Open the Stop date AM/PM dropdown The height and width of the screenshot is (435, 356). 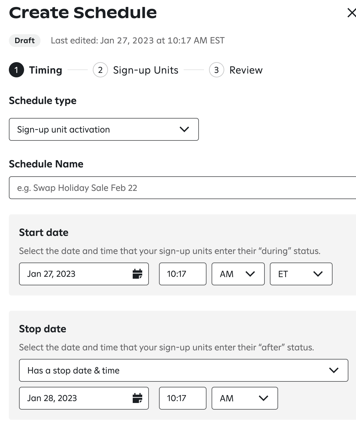245,398
